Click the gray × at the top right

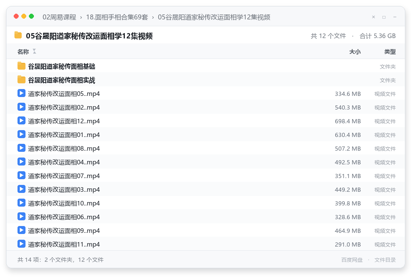[x=374, y=17]
